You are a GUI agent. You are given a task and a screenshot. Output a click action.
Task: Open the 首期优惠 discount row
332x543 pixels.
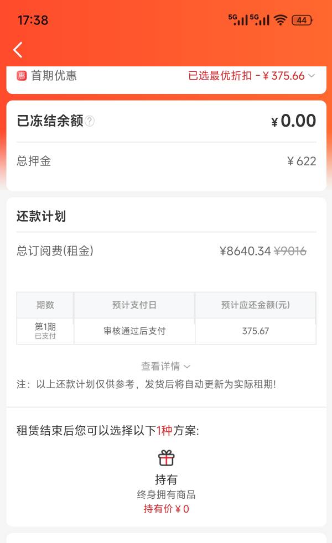(167, 76)
